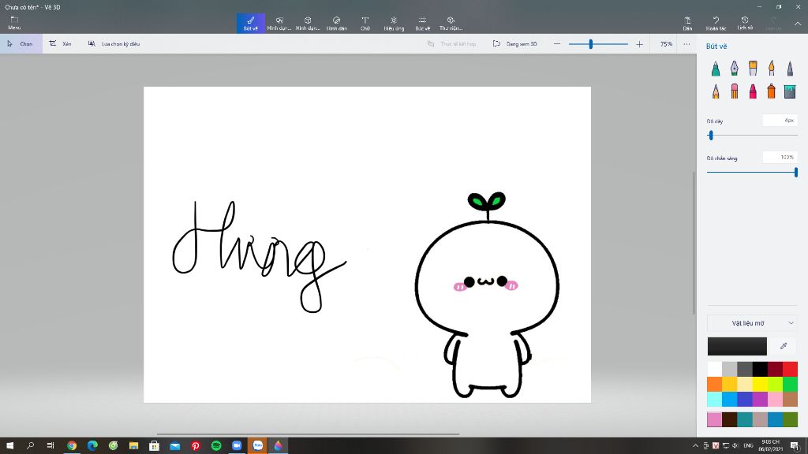
Task: Click the opacity slider handle
Action: [x=796, y=172]
